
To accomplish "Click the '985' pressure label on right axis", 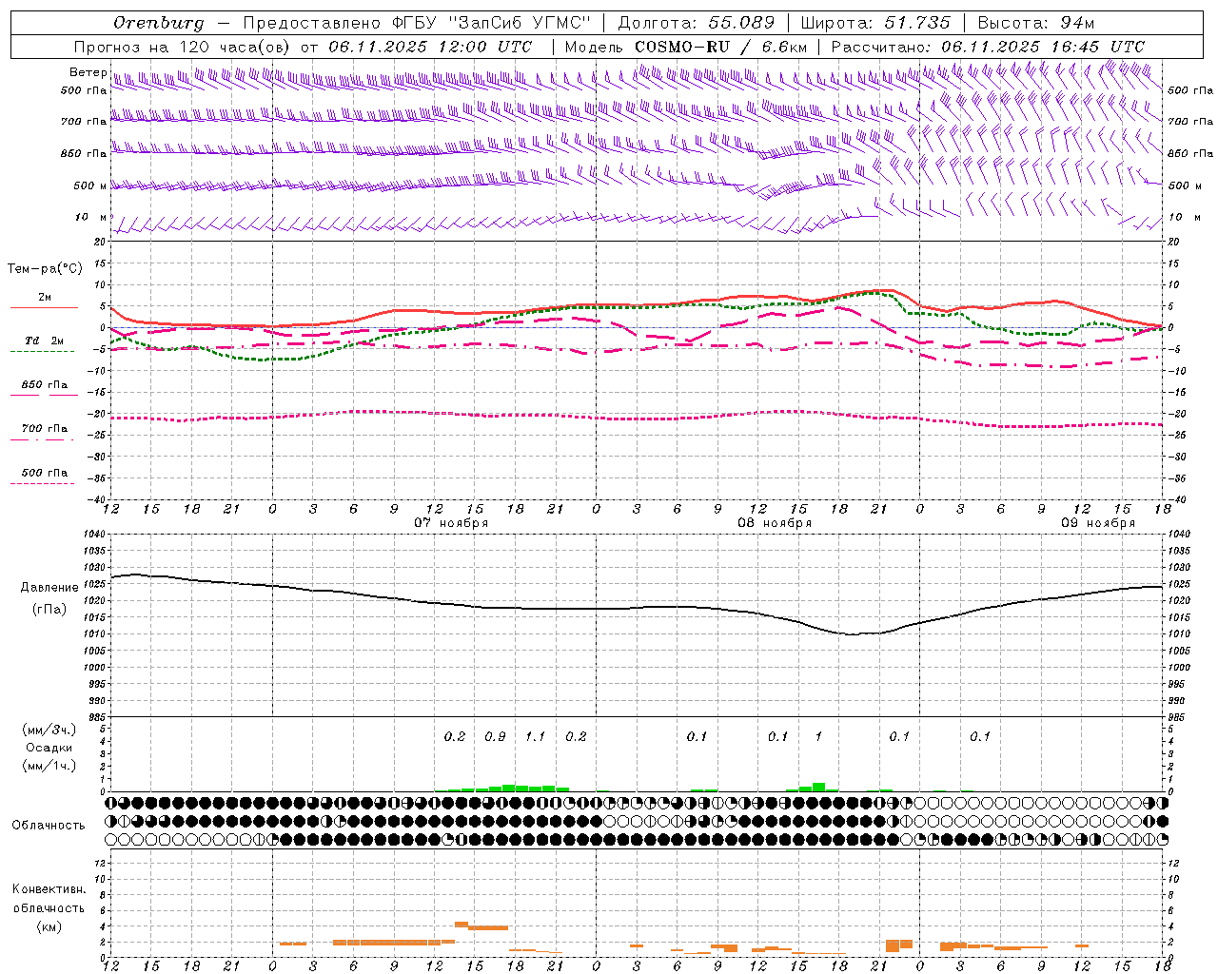I will click(x=1178, y=717).
